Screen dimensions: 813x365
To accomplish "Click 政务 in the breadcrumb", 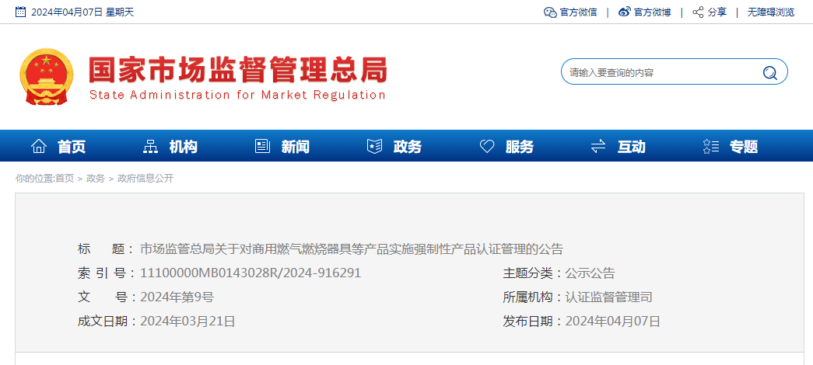I will [96, 179].
